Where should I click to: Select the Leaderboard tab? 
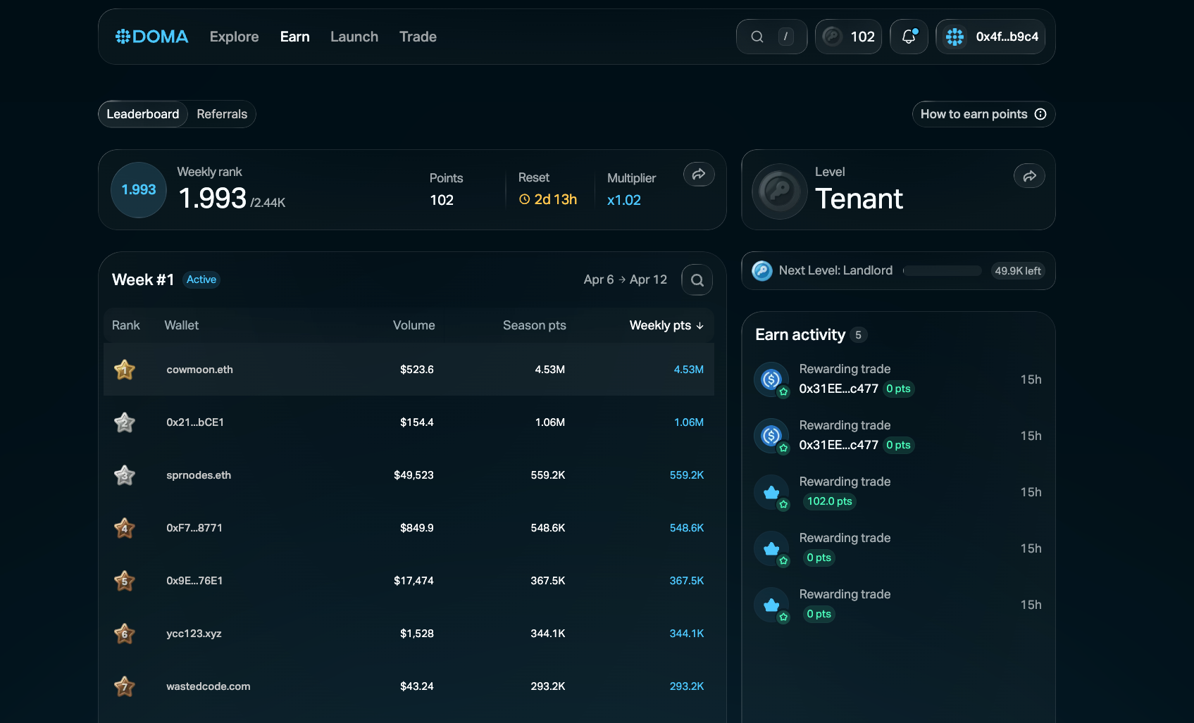coord(143,114)
